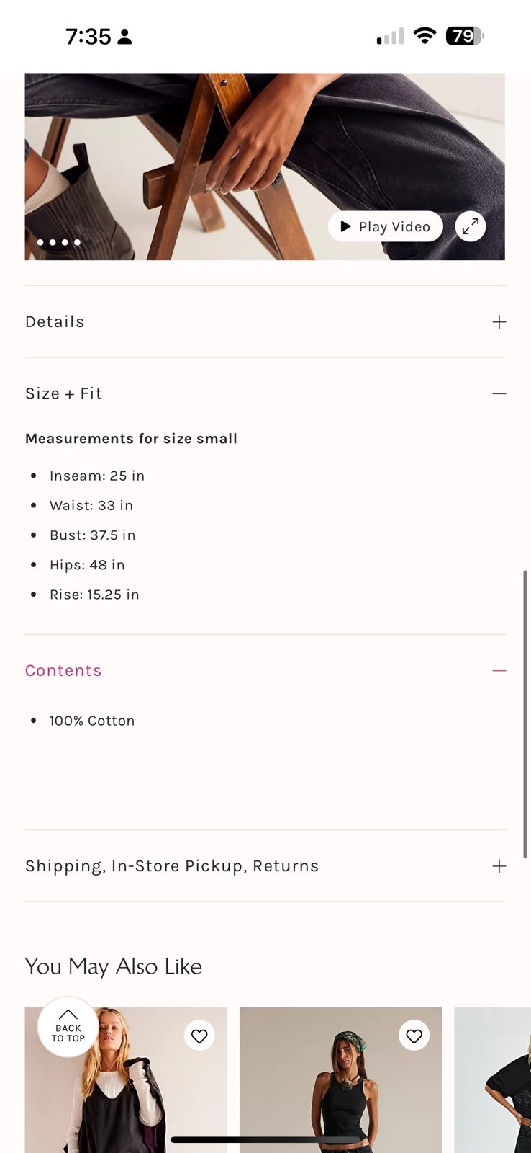Screen dimensions: 531x1153
Task: Expand the Details section plus icon
Action: (x=499, y=322)
